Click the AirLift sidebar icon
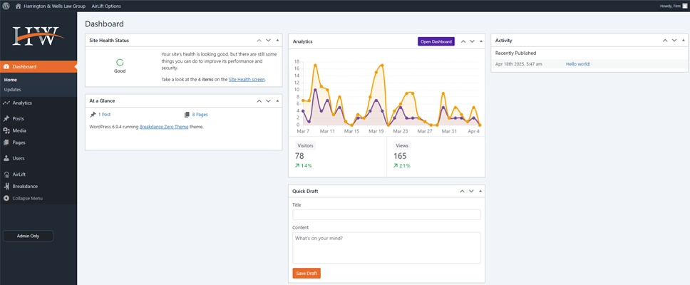This screenshot has width=690, height=285. tap(6, 174)
